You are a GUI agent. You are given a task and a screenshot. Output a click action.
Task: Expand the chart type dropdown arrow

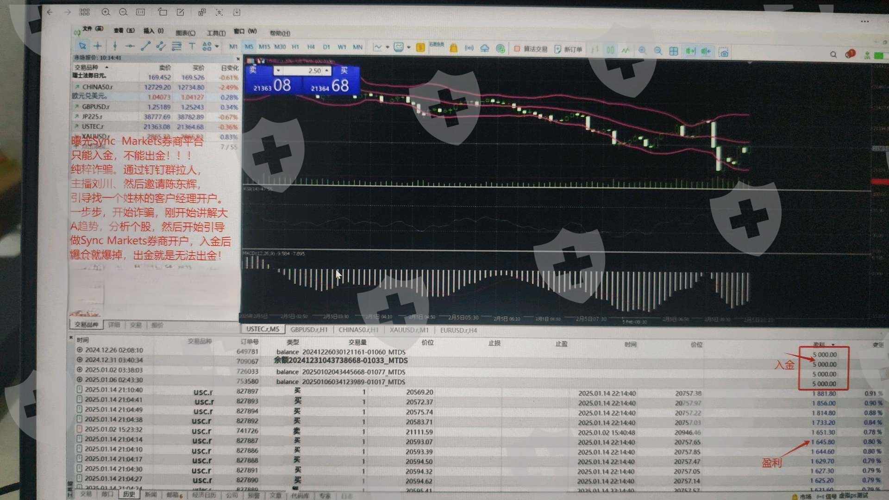pyautogui.click(x=388, y=47)
